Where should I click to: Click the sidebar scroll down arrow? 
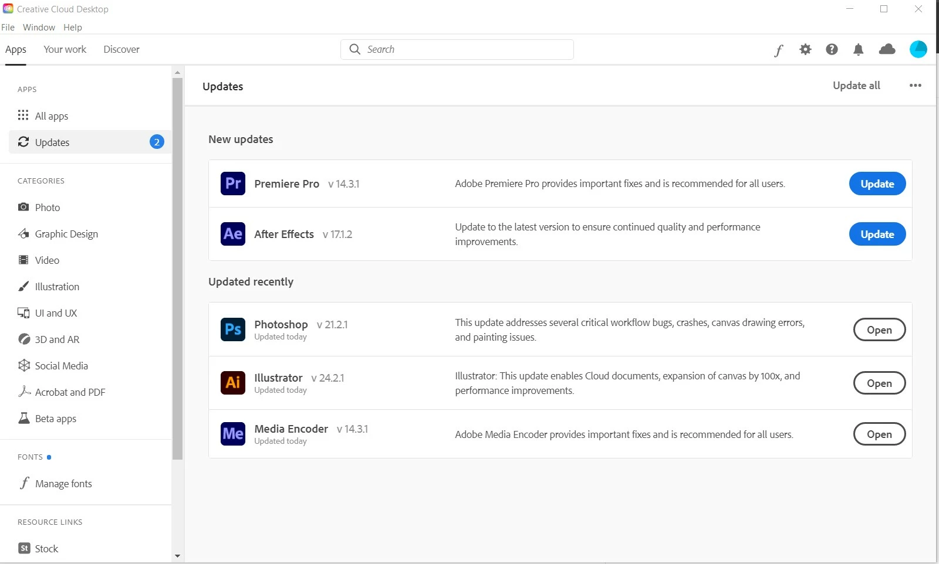click(177, 556)
